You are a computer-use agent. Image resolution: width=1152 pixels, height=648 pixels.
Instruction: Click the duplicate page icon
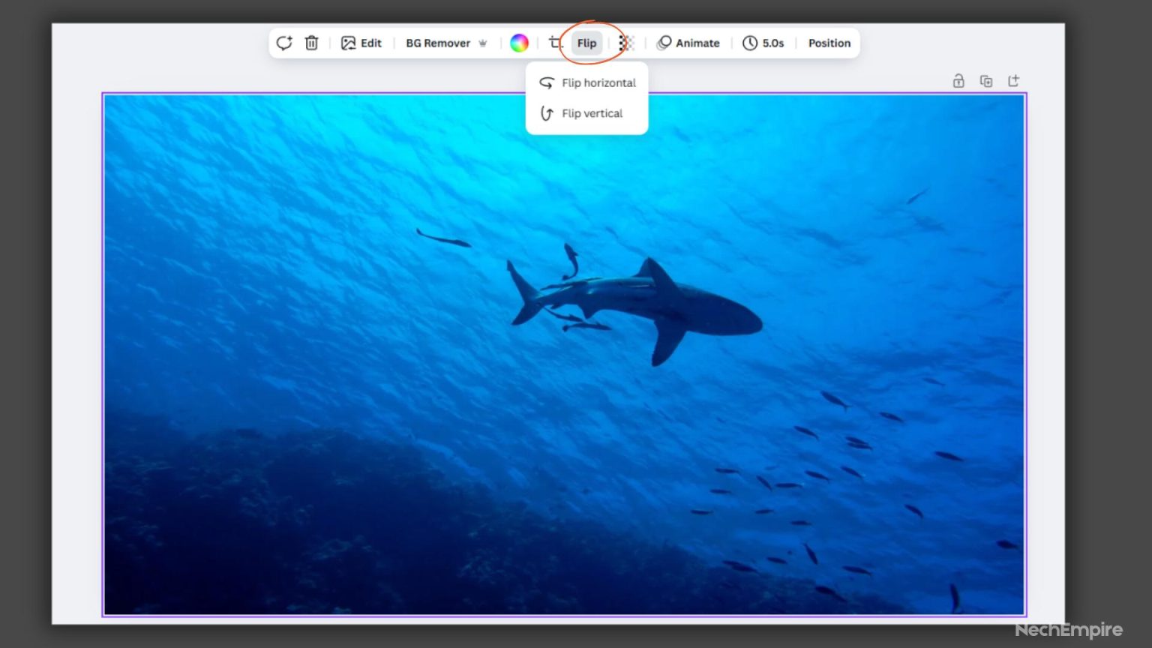click(x=986, y=81)
